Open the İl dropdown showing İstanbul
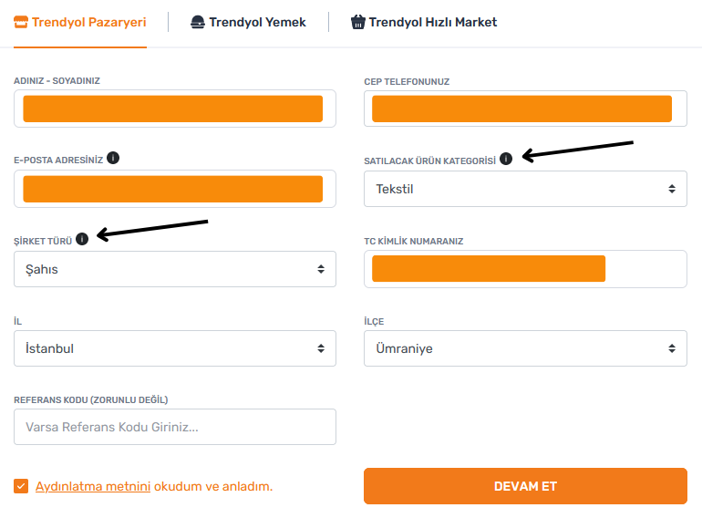702x518 pixels. pyautogui.click(x=175, y=348)
